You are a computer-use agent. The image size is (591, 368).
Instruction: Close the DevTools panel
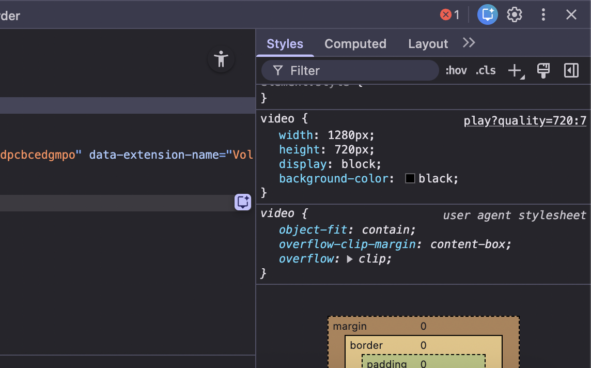[571, 15]
